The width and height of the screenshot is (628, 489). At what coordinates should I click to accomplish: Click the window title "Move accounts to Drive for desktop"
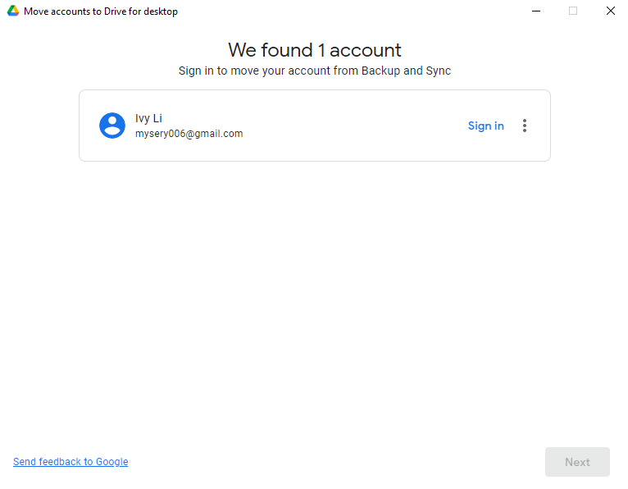(101, 11)
